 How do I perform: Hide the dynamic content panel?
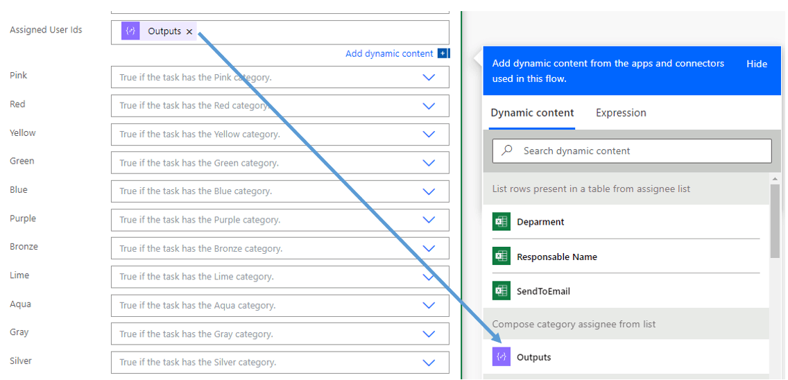(756, 64)
